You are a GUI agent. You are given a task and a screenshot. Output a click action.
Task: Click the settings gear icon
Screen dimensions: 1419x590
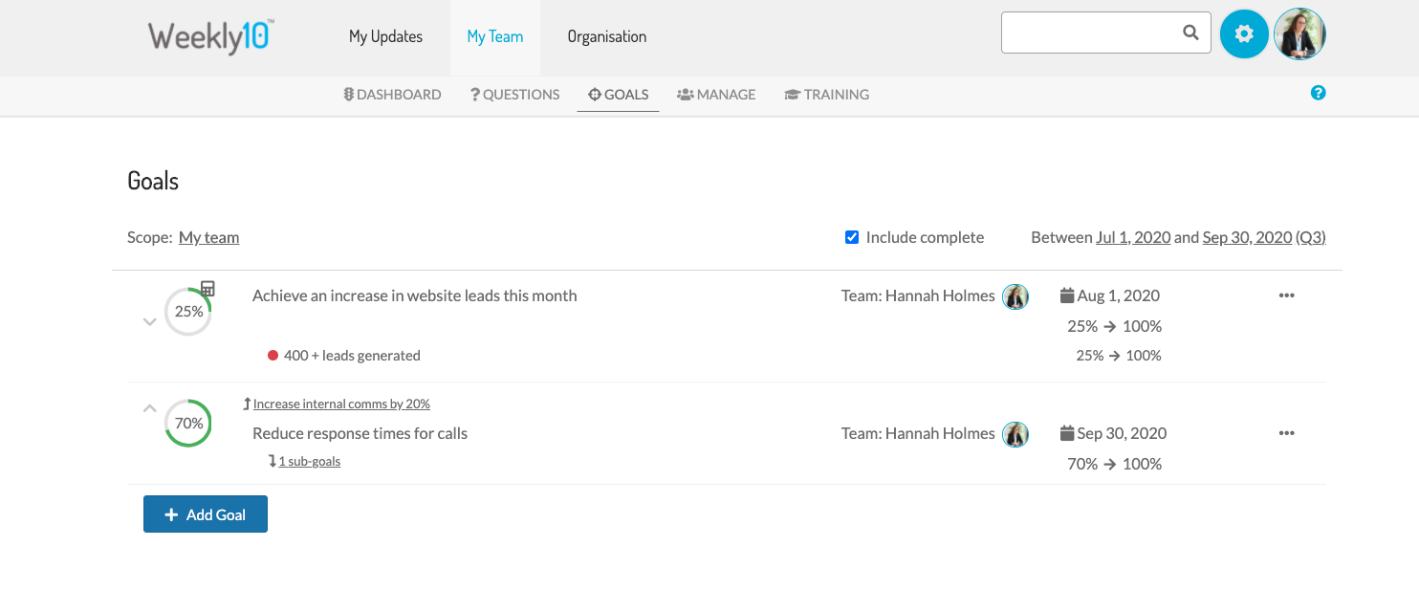click(x=1243, y=34)
